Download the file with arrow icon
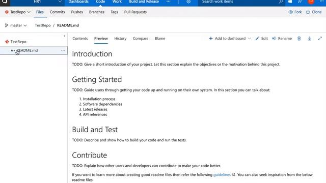This screenshot has width=326, height=183. [309, 39]
